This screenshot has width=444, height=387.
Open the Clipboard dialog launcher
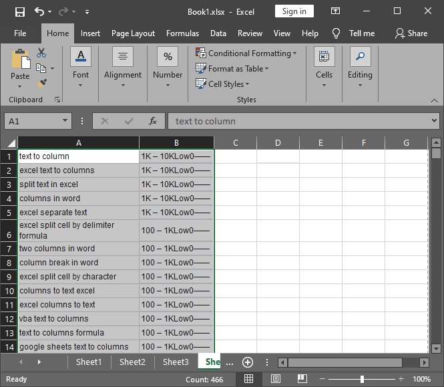pyautogui.click(x=57, y=100)
